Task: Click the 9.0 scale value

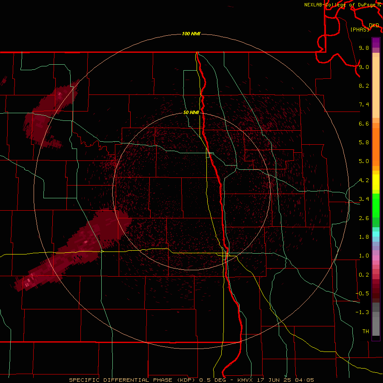Action: point(364,67)
